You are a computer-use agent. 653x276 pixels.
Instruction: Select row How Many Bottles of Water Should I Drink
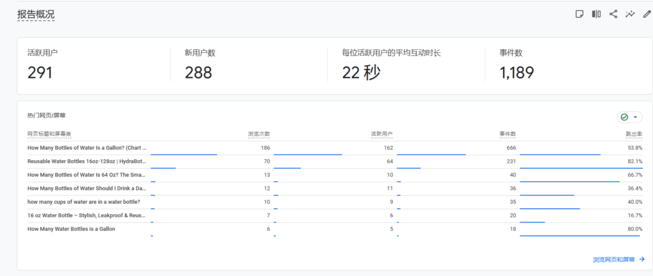tap(335, 189)
